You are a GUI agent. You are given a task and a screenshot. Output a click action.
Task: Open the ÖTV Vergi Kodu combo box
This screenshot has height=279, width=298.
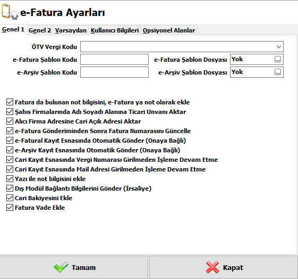coord(182,47)
